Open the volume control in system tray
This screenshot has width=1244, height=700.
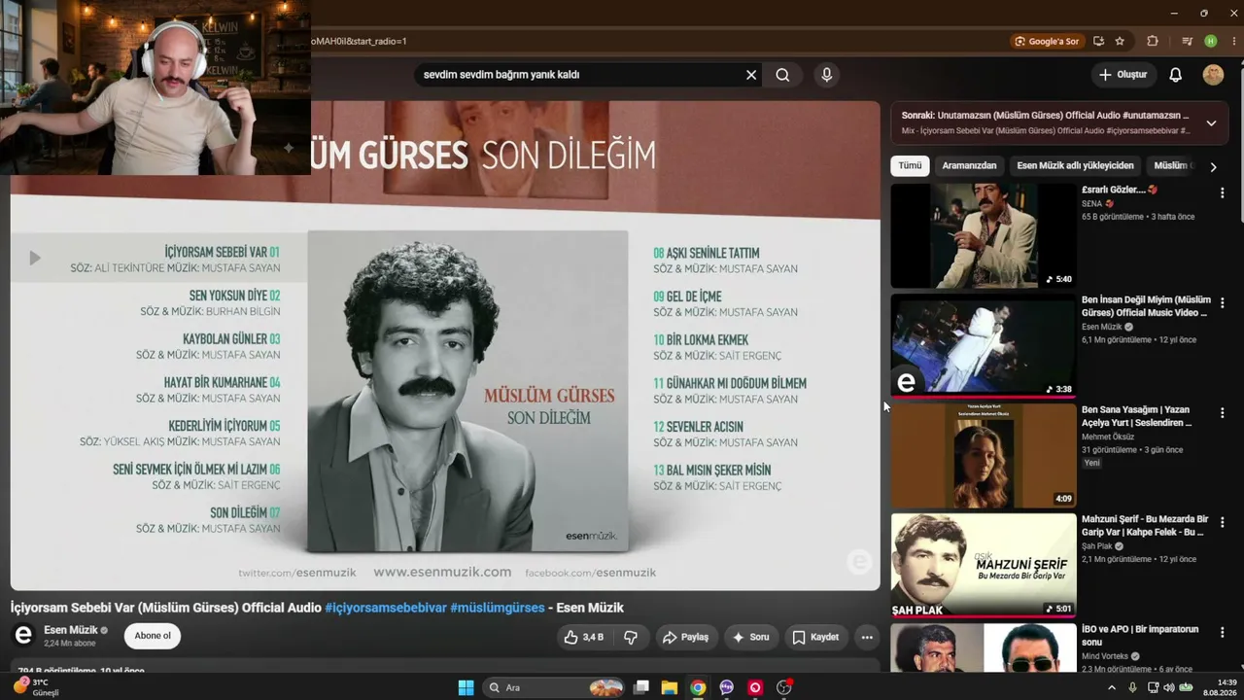[1170, 687]
